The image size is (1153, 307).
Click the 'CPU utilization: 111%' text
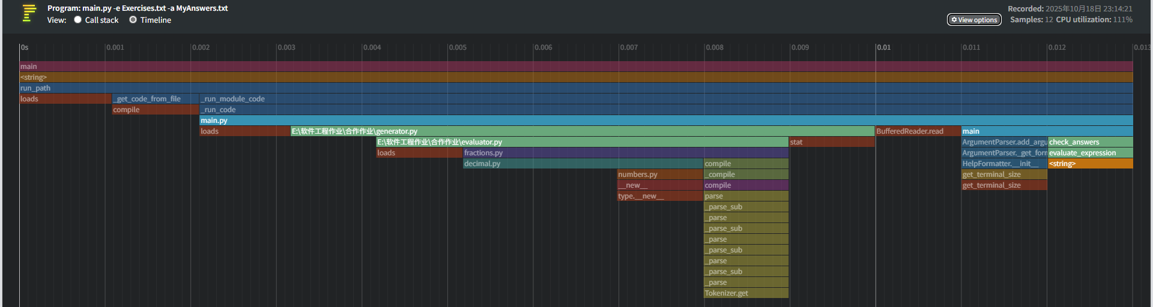(1094, 20)
